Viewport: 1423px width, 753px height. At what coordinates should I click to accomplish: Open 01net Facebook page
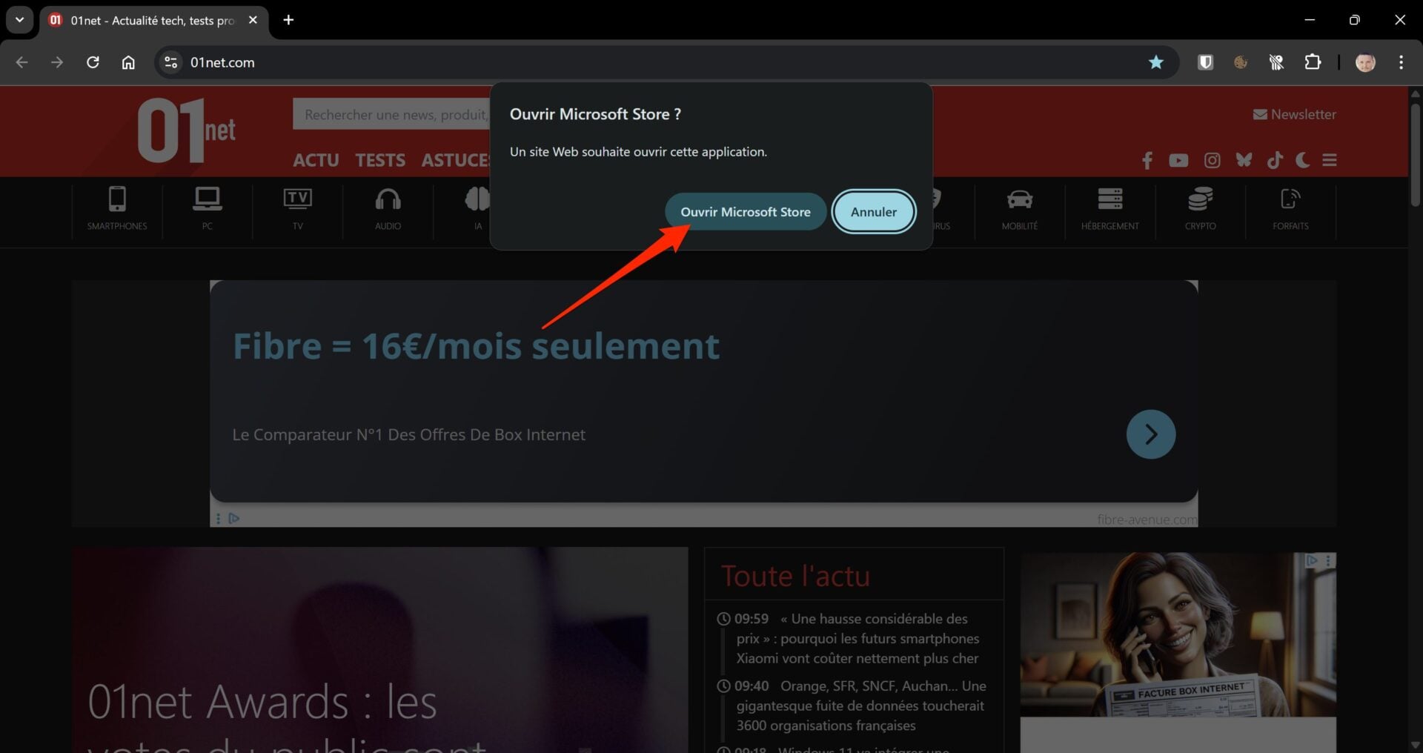(x=1147, y=160)
